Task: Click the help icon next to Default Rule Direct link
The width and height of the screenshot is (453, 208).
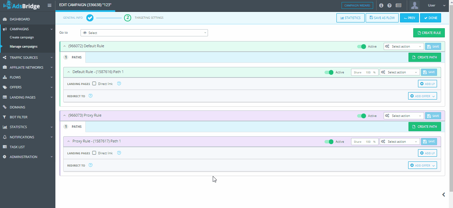Action: pos(119,84)
